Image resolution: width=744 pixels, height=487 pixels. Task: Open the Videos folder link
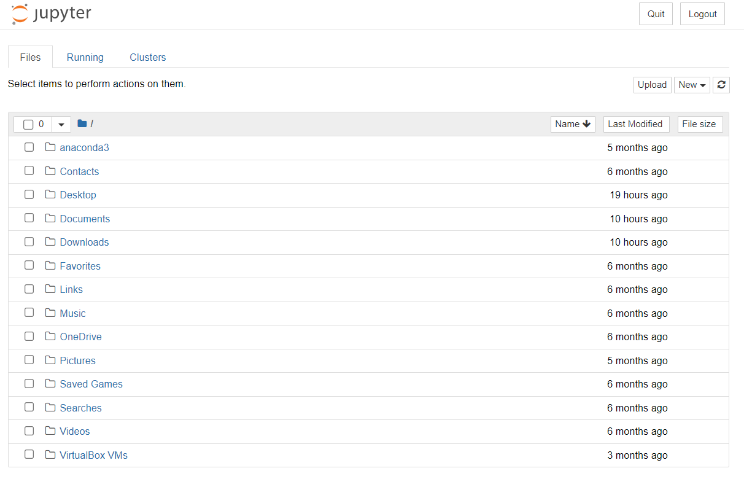pyautogui.click(x=75, y=431)
